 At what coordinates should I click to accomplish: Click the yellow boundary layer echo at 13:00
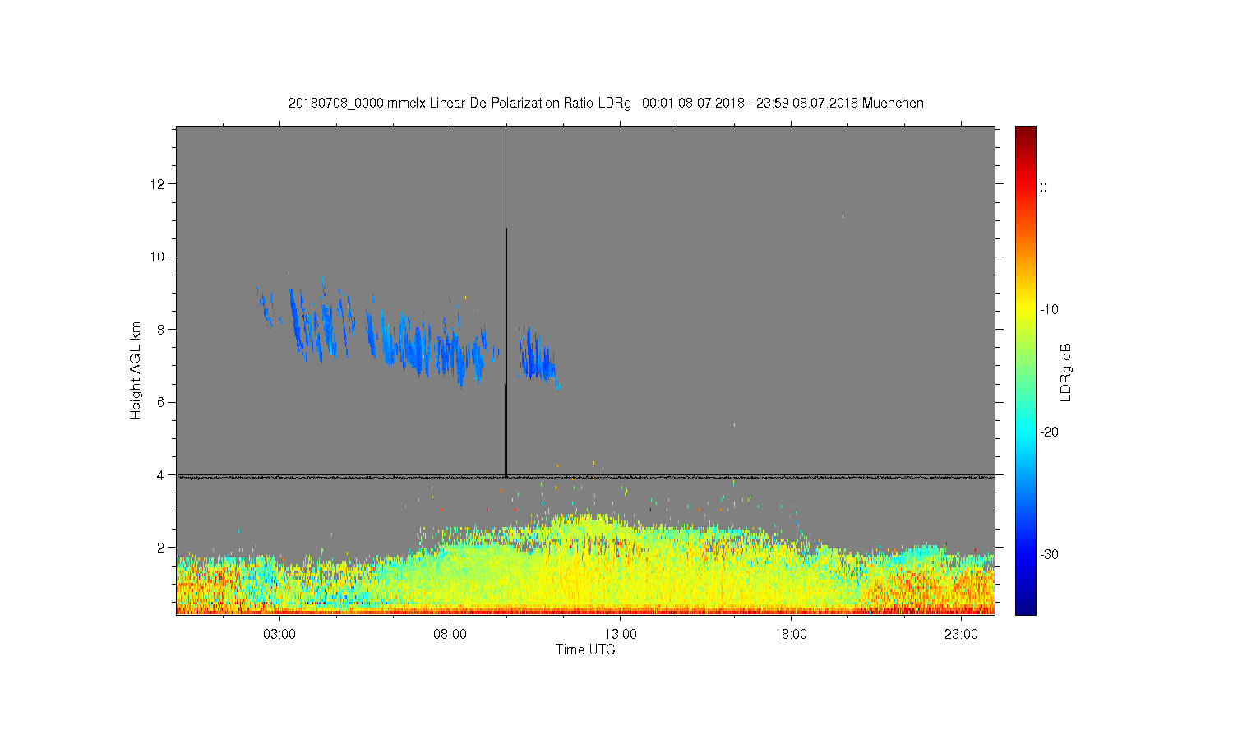click(621, 567)
